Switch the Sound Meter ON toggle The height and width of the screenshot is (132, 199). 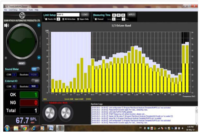pos(34,69)
